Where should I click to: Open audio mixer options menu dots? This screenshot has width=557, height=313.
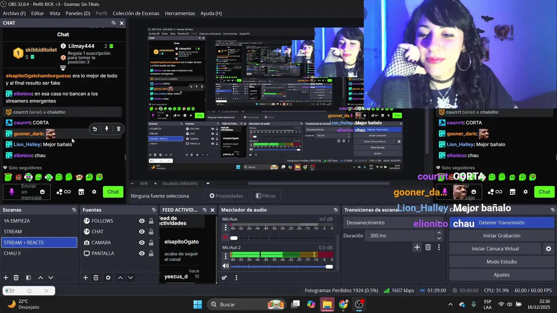coord(236,278)
